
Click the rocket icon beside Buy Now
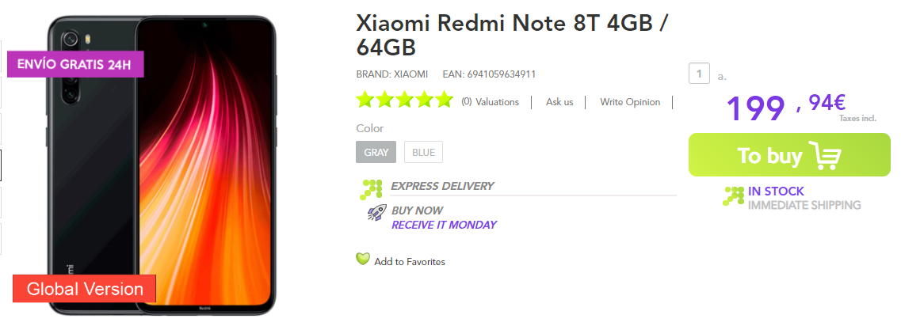tap(376, 212)
